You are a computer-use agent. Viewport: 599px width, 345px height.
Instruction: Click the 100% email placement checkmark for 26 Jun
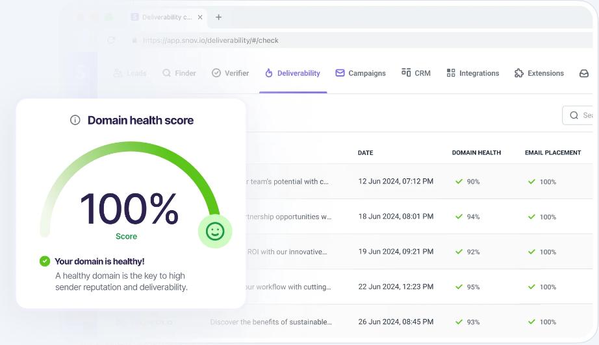coord(531,322)
